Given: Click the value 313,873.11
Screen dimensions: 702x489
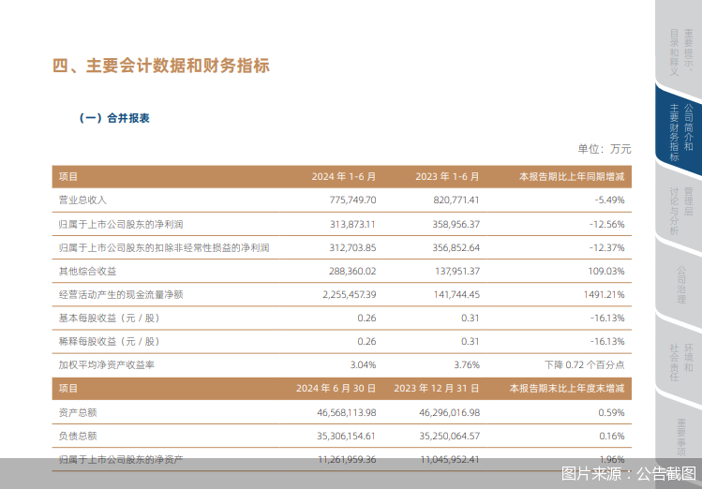Looking at the screenshot, I should (x=352, y=224).
